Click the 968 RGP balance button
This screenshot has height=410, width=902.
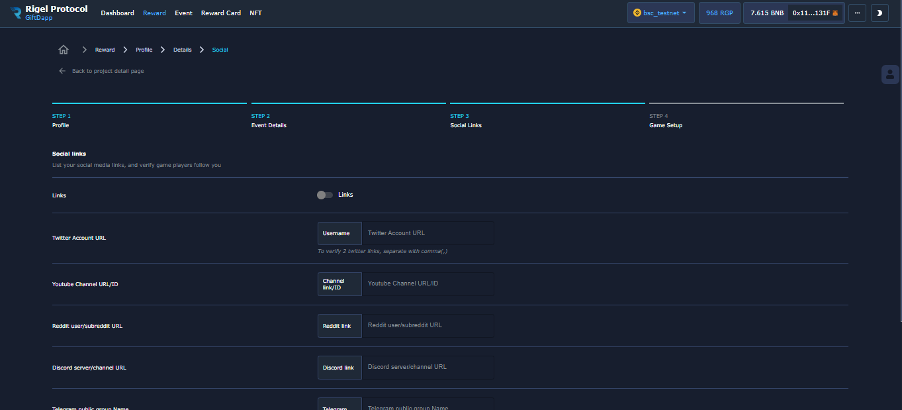pyautogui.click(x=719, y=13)
